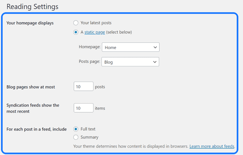Open the Homepage dropdown set to Home

click(x=130, y=47)
